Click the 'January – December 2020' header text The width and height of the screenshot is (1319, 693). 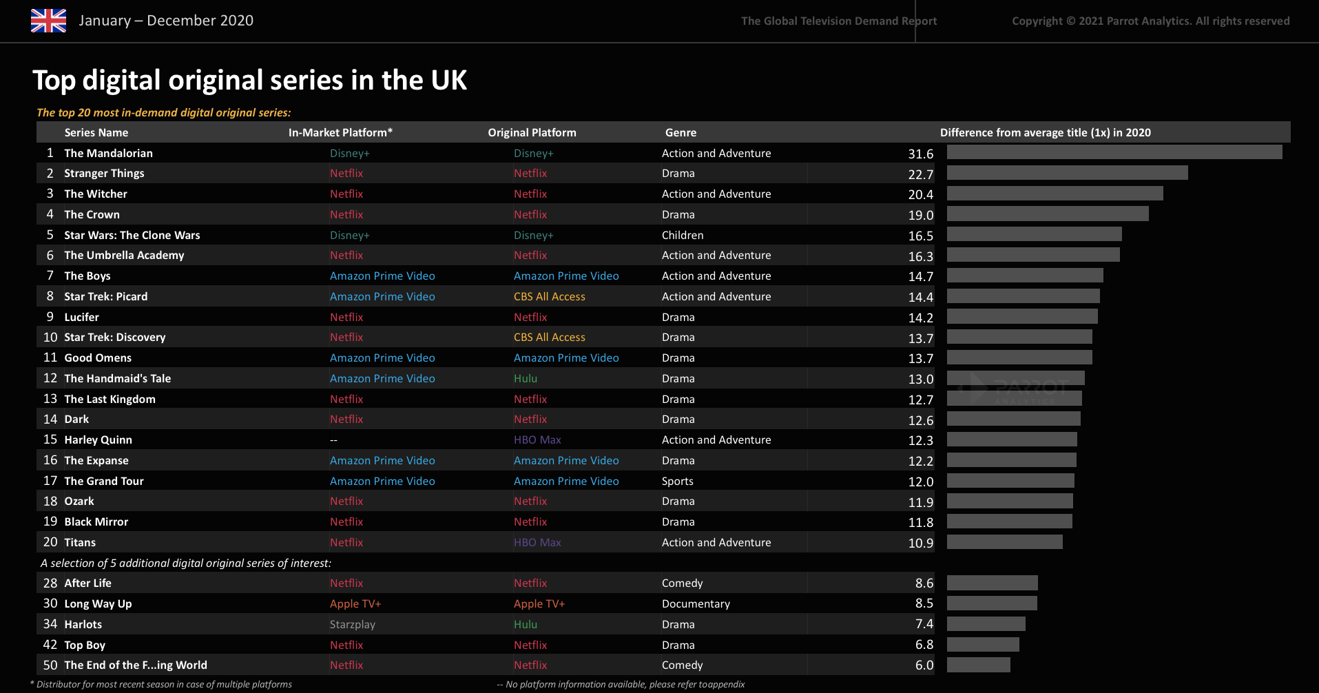click(x=166, y=21)
